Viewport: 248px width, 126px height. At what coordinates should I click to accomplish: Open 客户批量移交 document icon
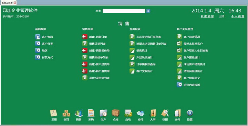click(x=179, y=78)
